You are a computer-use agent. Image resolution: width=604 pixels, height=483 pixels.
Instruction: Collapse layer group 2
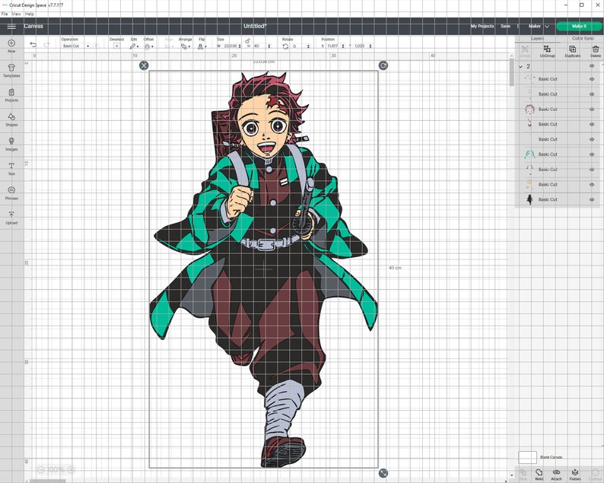pyautogui.click(x=520, y=67)
